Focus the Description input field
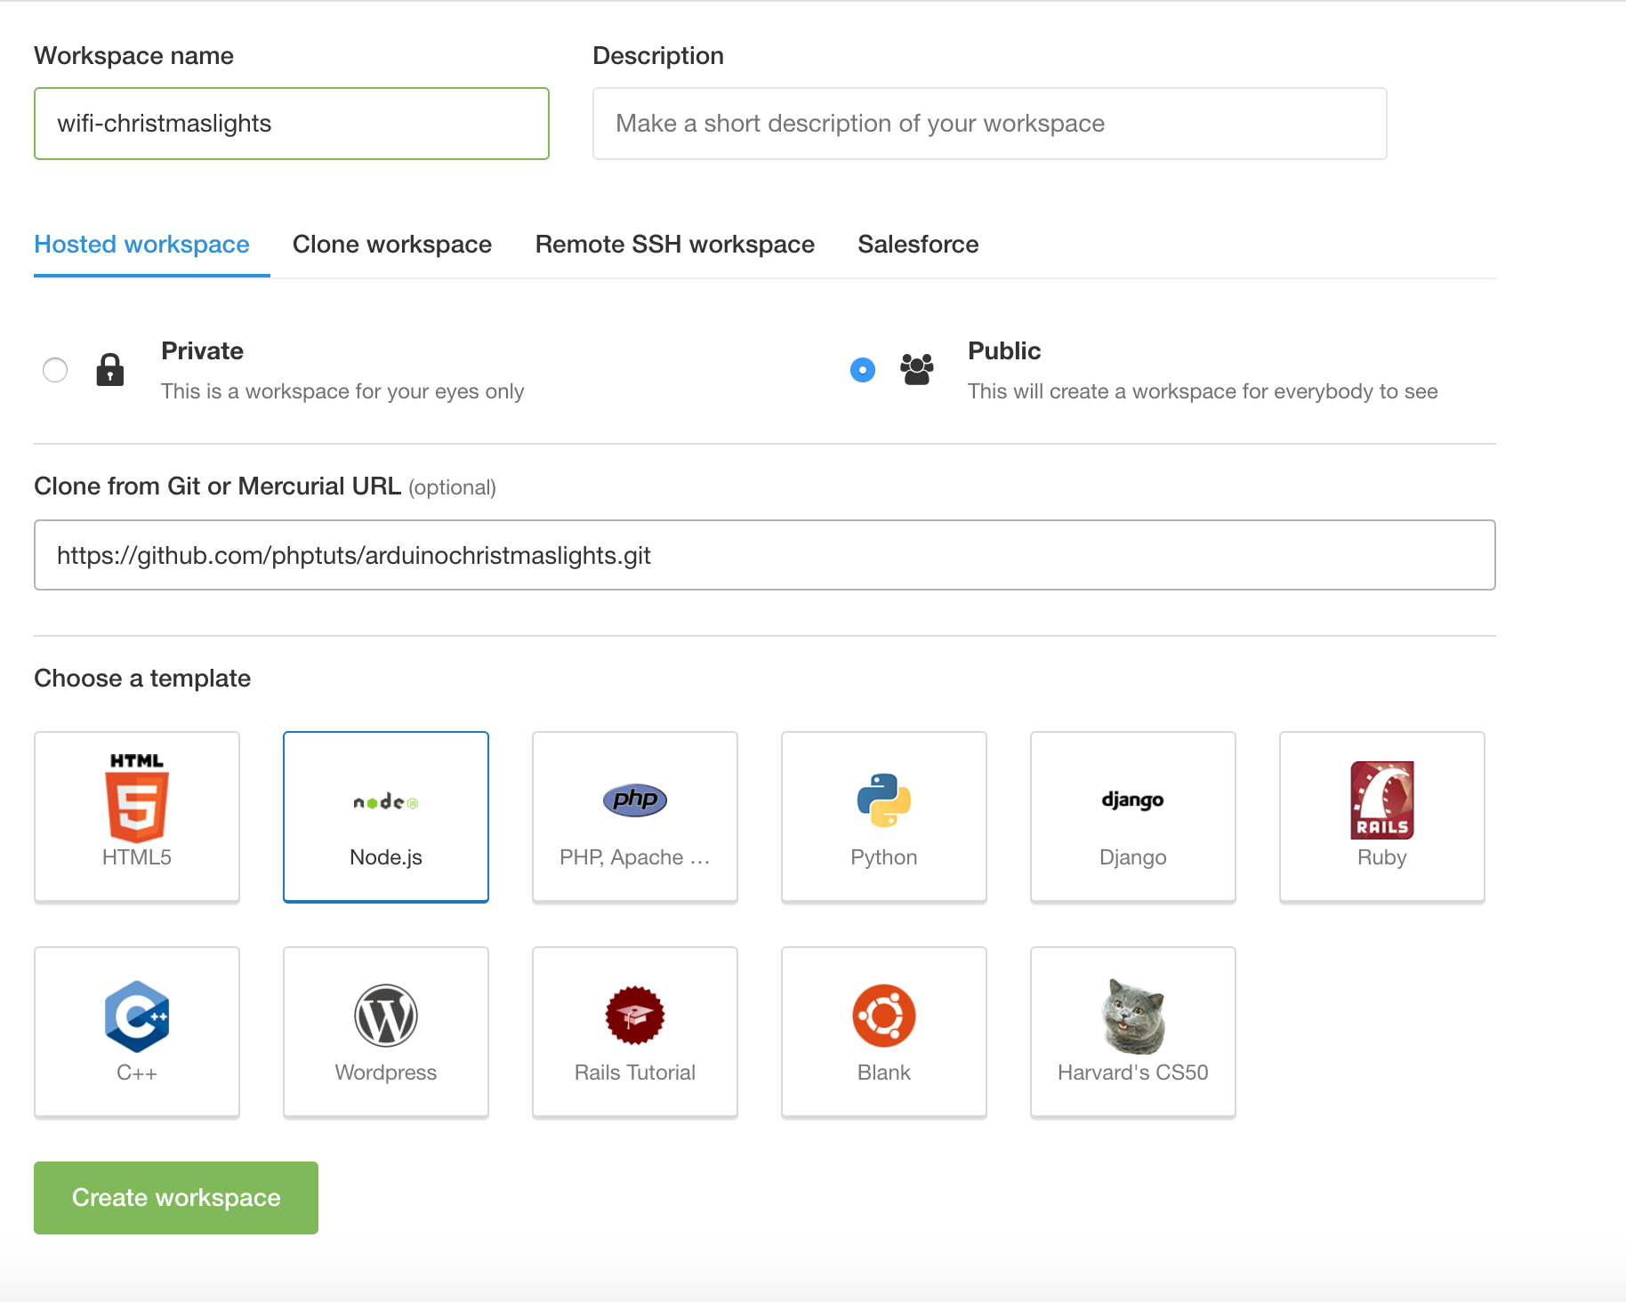 tap(990, 124)
